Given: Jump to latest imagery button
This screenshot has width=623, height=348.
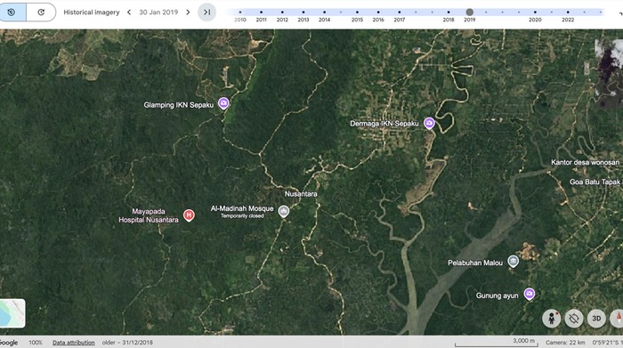Looking at the screenshot, I should (207, 12).
